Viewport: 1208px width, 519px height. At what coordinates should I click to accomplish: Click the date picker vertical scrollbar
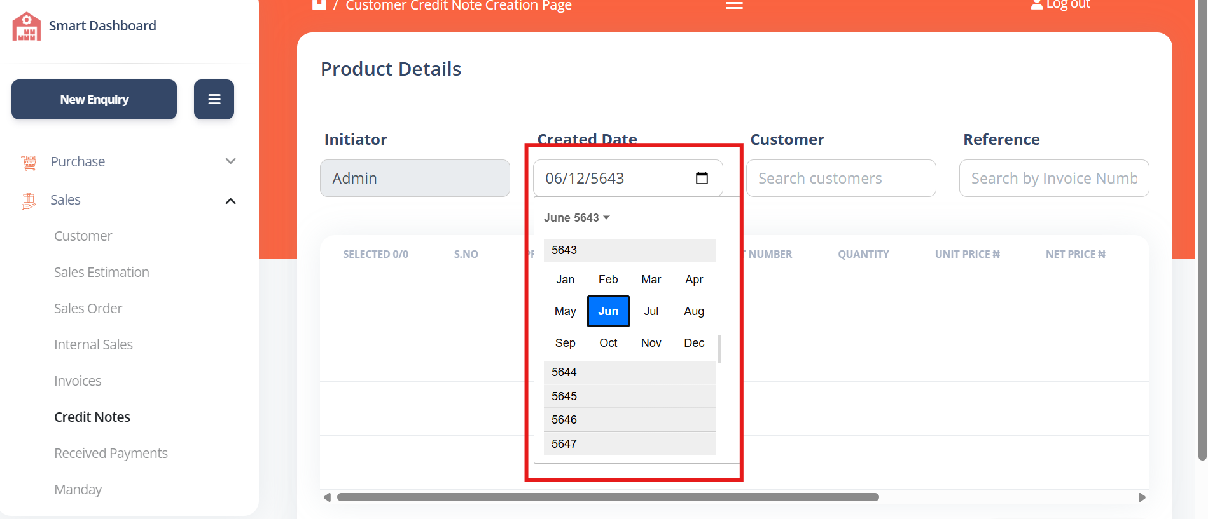click(x=719, y=349)
